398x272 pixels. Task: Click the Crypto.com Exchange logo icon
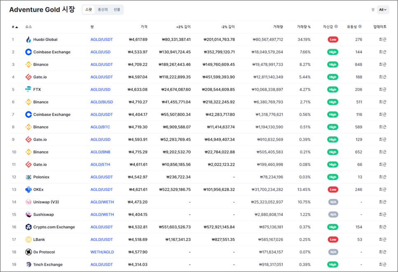point(28,227)
